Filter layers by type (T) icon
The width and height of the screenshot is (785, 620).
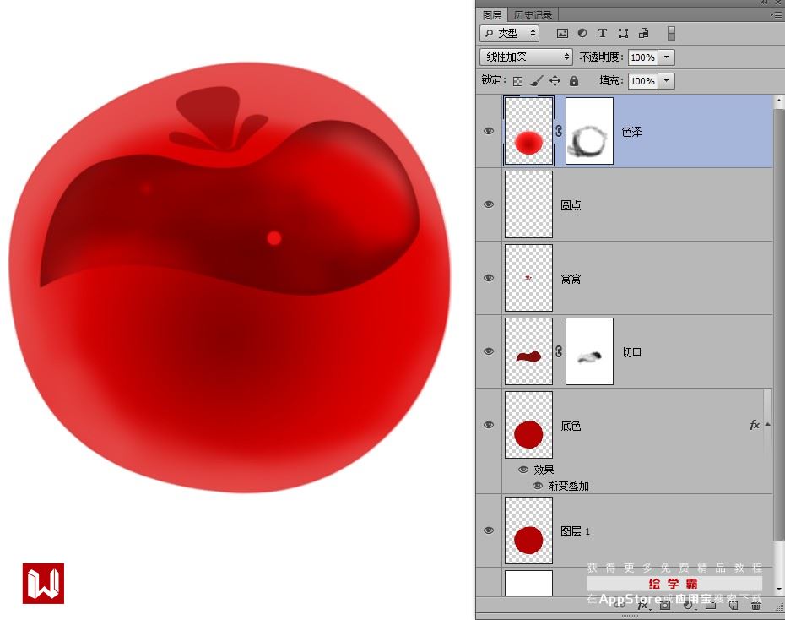603,33
